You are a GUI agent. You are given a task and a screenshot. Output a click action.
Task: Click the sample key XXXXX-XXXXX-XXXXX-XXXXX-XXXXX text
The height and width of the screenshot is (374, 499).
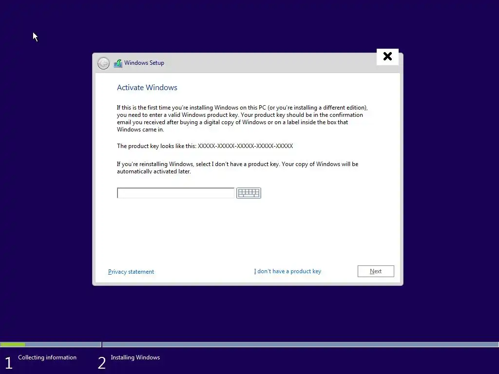(x=246, y=146)
